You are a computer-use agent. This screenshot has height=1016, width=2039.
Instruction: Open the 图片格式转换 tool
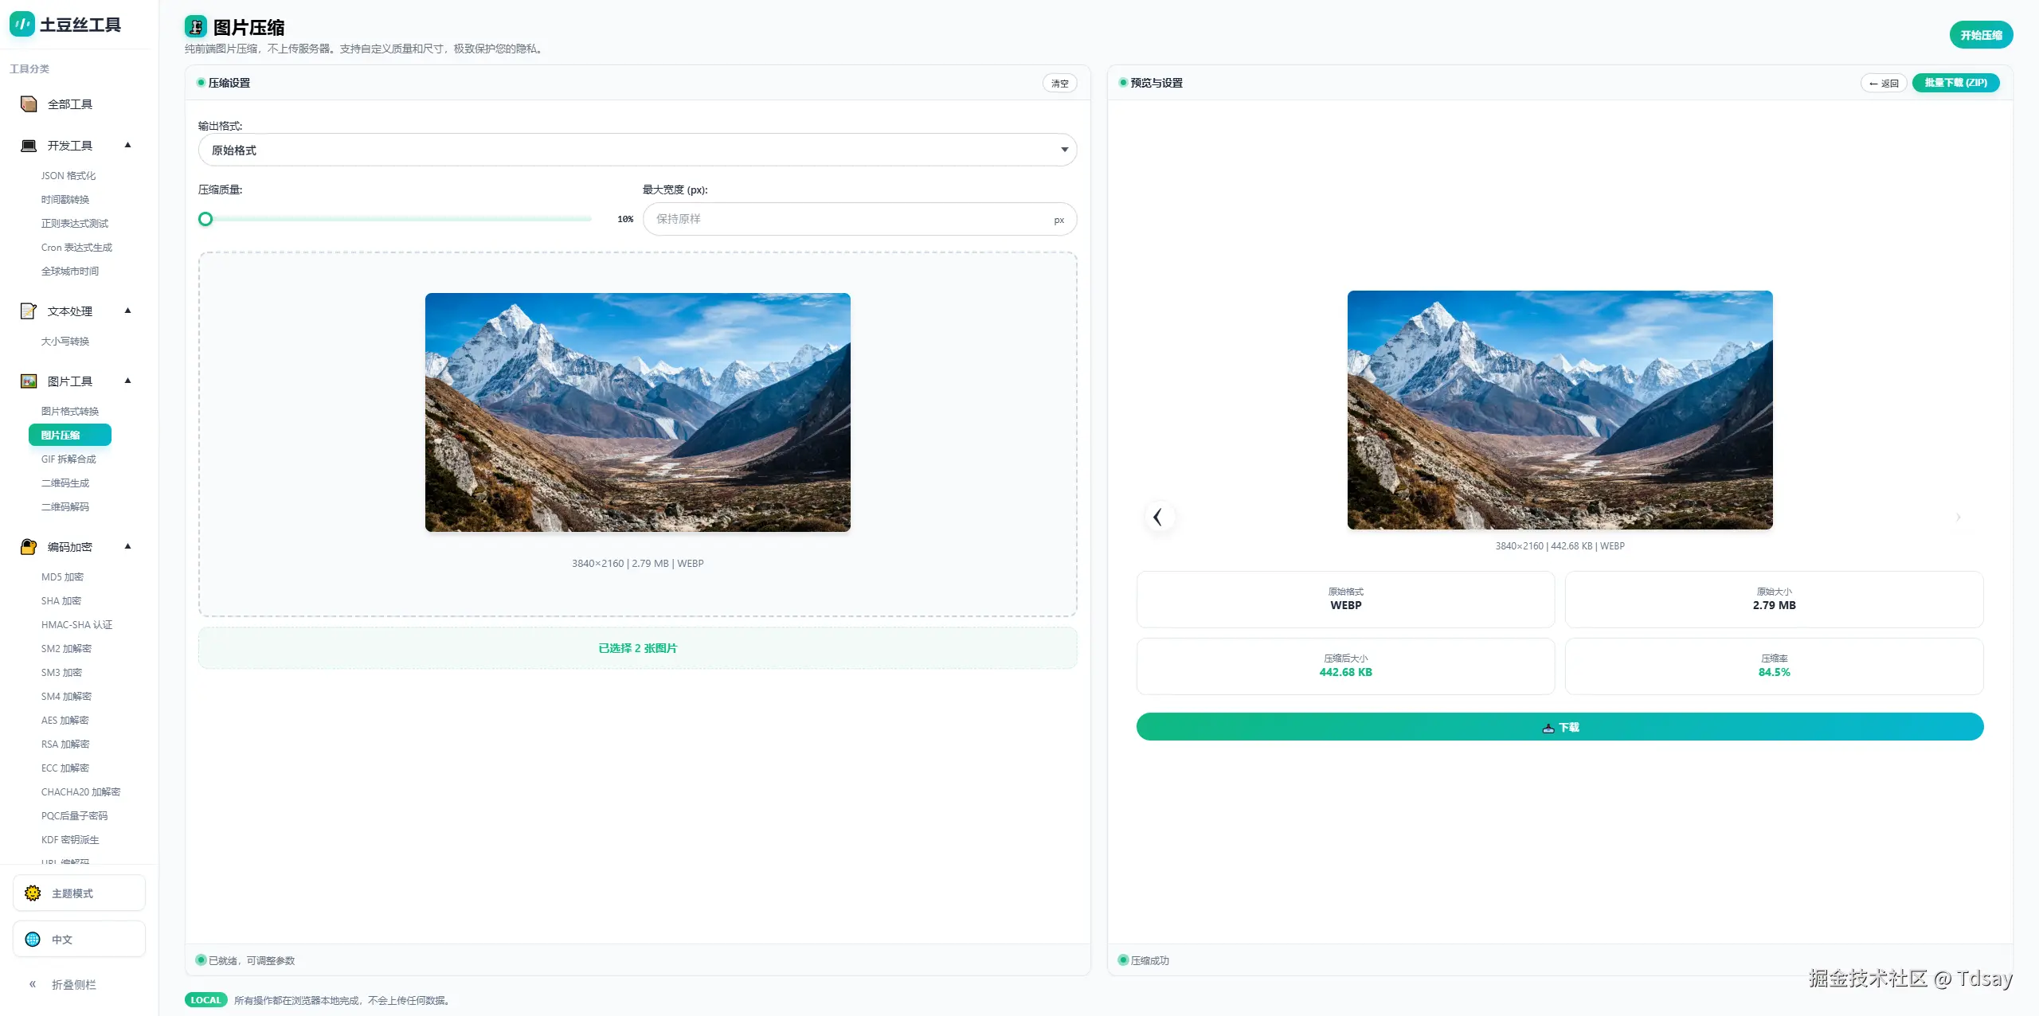point(70,412)
